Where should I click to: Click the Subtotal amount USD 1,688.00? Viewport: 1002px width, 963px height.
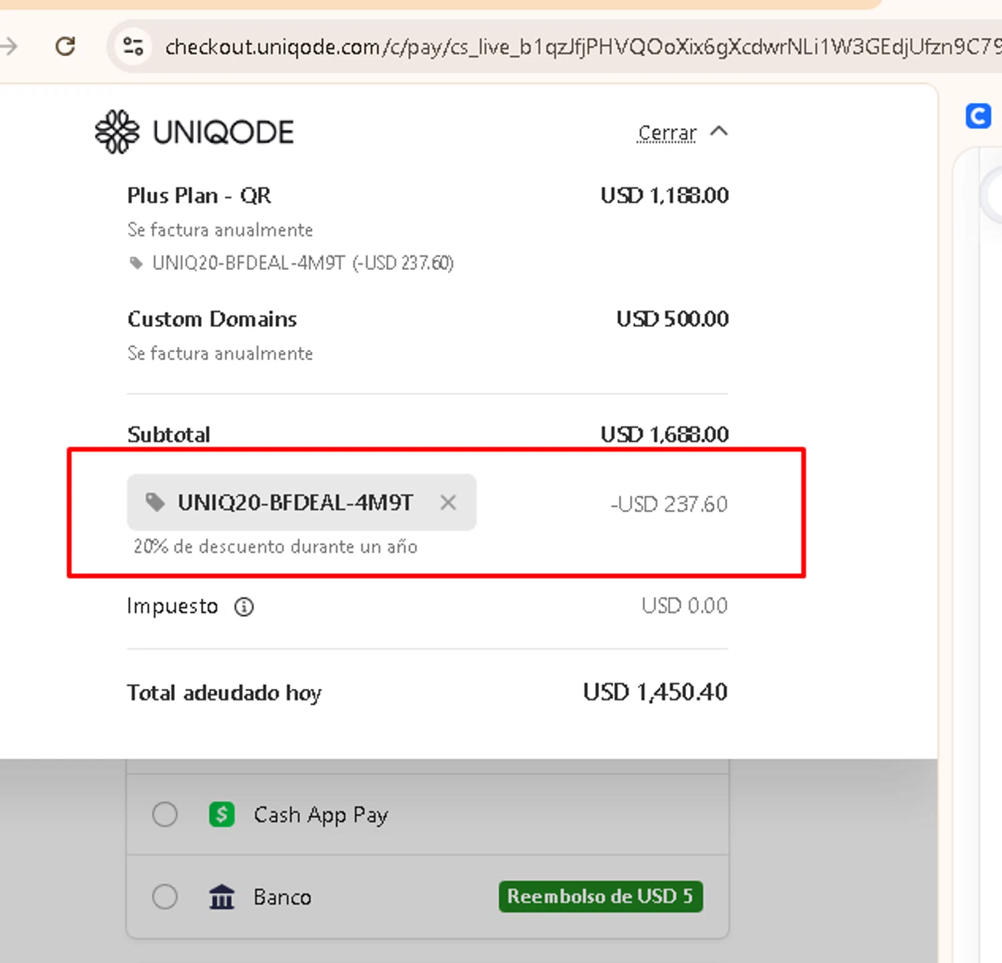[x=665, y=434]
